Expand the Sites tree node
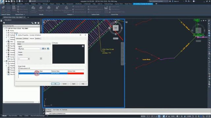The height and width of the screenshot is (118, 211). (7, 42)
